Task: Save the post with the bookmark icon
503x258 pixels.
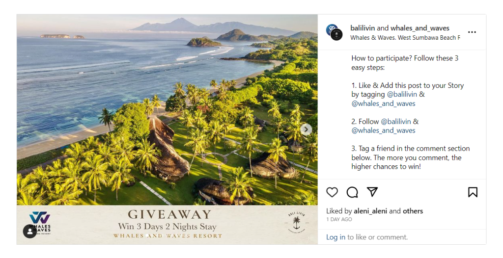Action: 473,192
